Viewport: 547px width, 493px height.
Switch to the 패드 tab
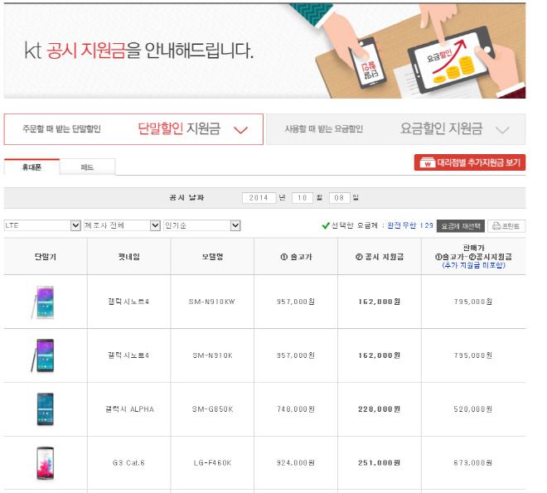click(x=87, y=167)
